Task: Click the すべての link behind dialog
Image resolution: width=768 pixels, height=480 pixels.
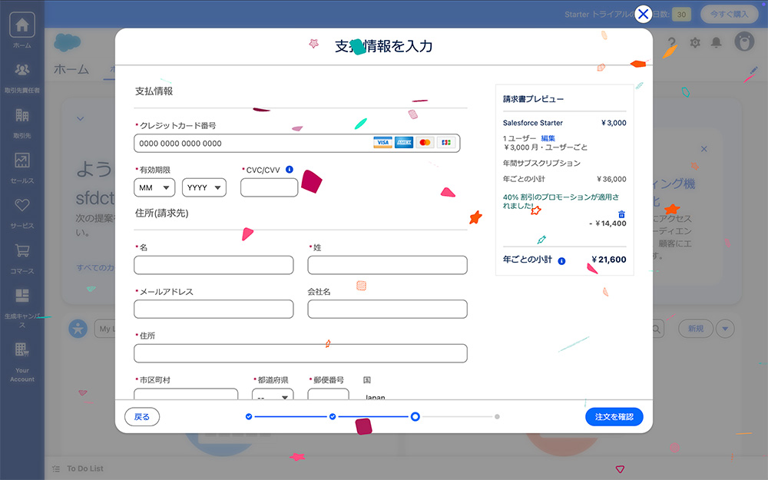Action: 95,267
